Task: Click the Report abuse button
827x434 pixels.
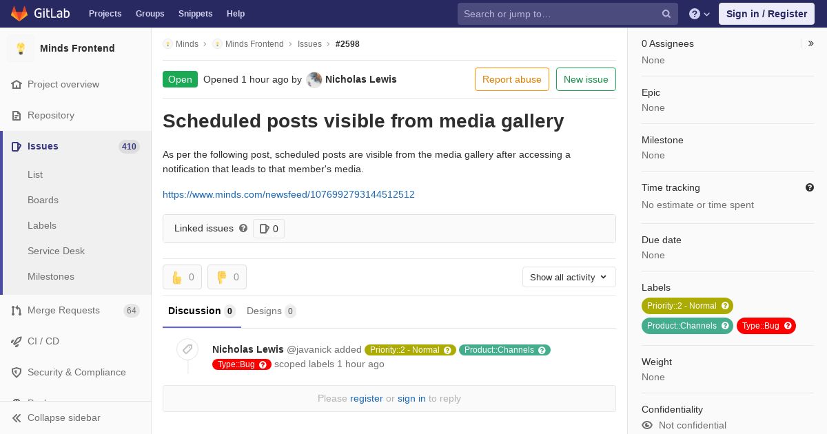Action: pyautogui.click(x=512, y=79)
